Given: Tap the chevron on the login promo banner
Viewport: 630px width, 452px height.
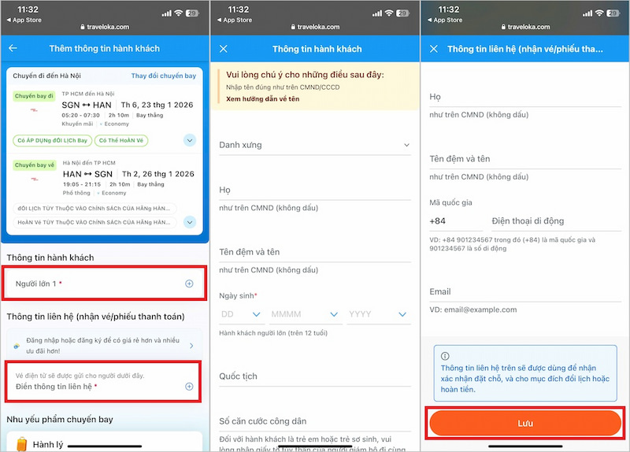Looking at the screenshot, I should coord(191,346).
